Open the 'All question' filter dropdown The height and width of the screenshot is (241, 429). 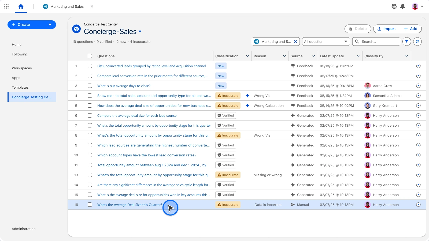coord(326,42)
